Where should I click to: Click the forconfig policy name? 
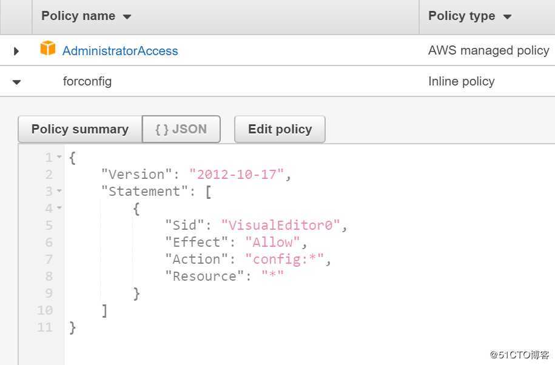pos(87,81)
